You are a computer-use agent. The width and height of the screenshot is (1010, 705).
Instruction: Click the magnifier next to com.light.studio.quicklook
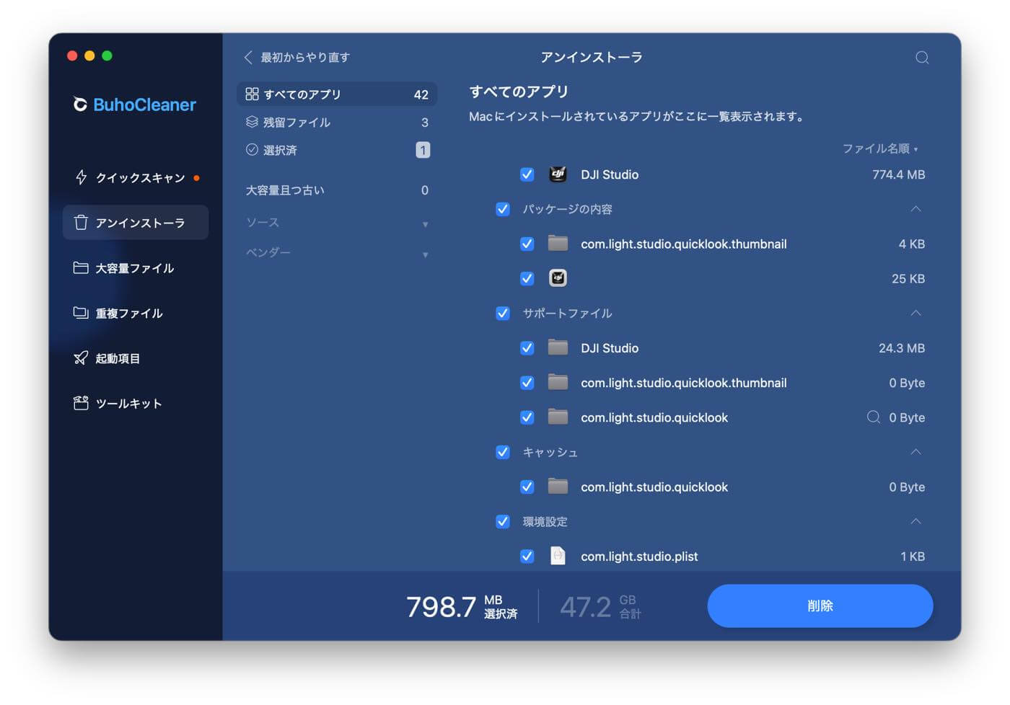873,417
